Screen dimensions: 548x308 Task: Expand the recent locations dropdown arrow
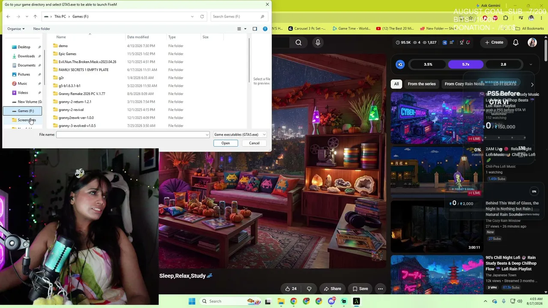(x=27, y=16)
